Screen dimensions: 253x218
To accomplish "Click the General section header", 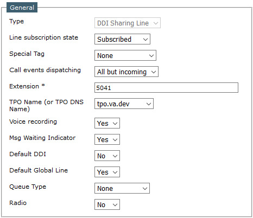I will pos(22,8).
